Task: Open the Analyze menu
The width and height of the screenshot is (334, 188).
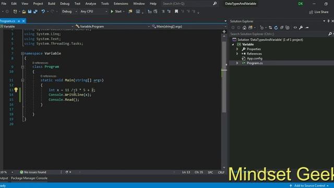Action: pyautogui.click(x=90, y=4)
